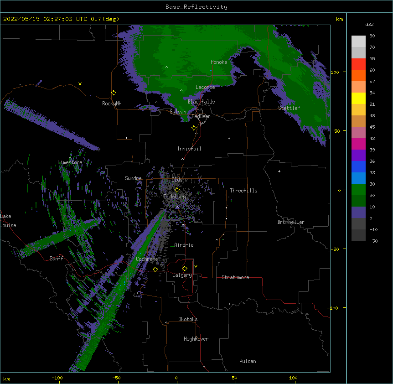Click the white segment of the dBZ scale
Screen dimensions: 393x384
coord(358,42)
